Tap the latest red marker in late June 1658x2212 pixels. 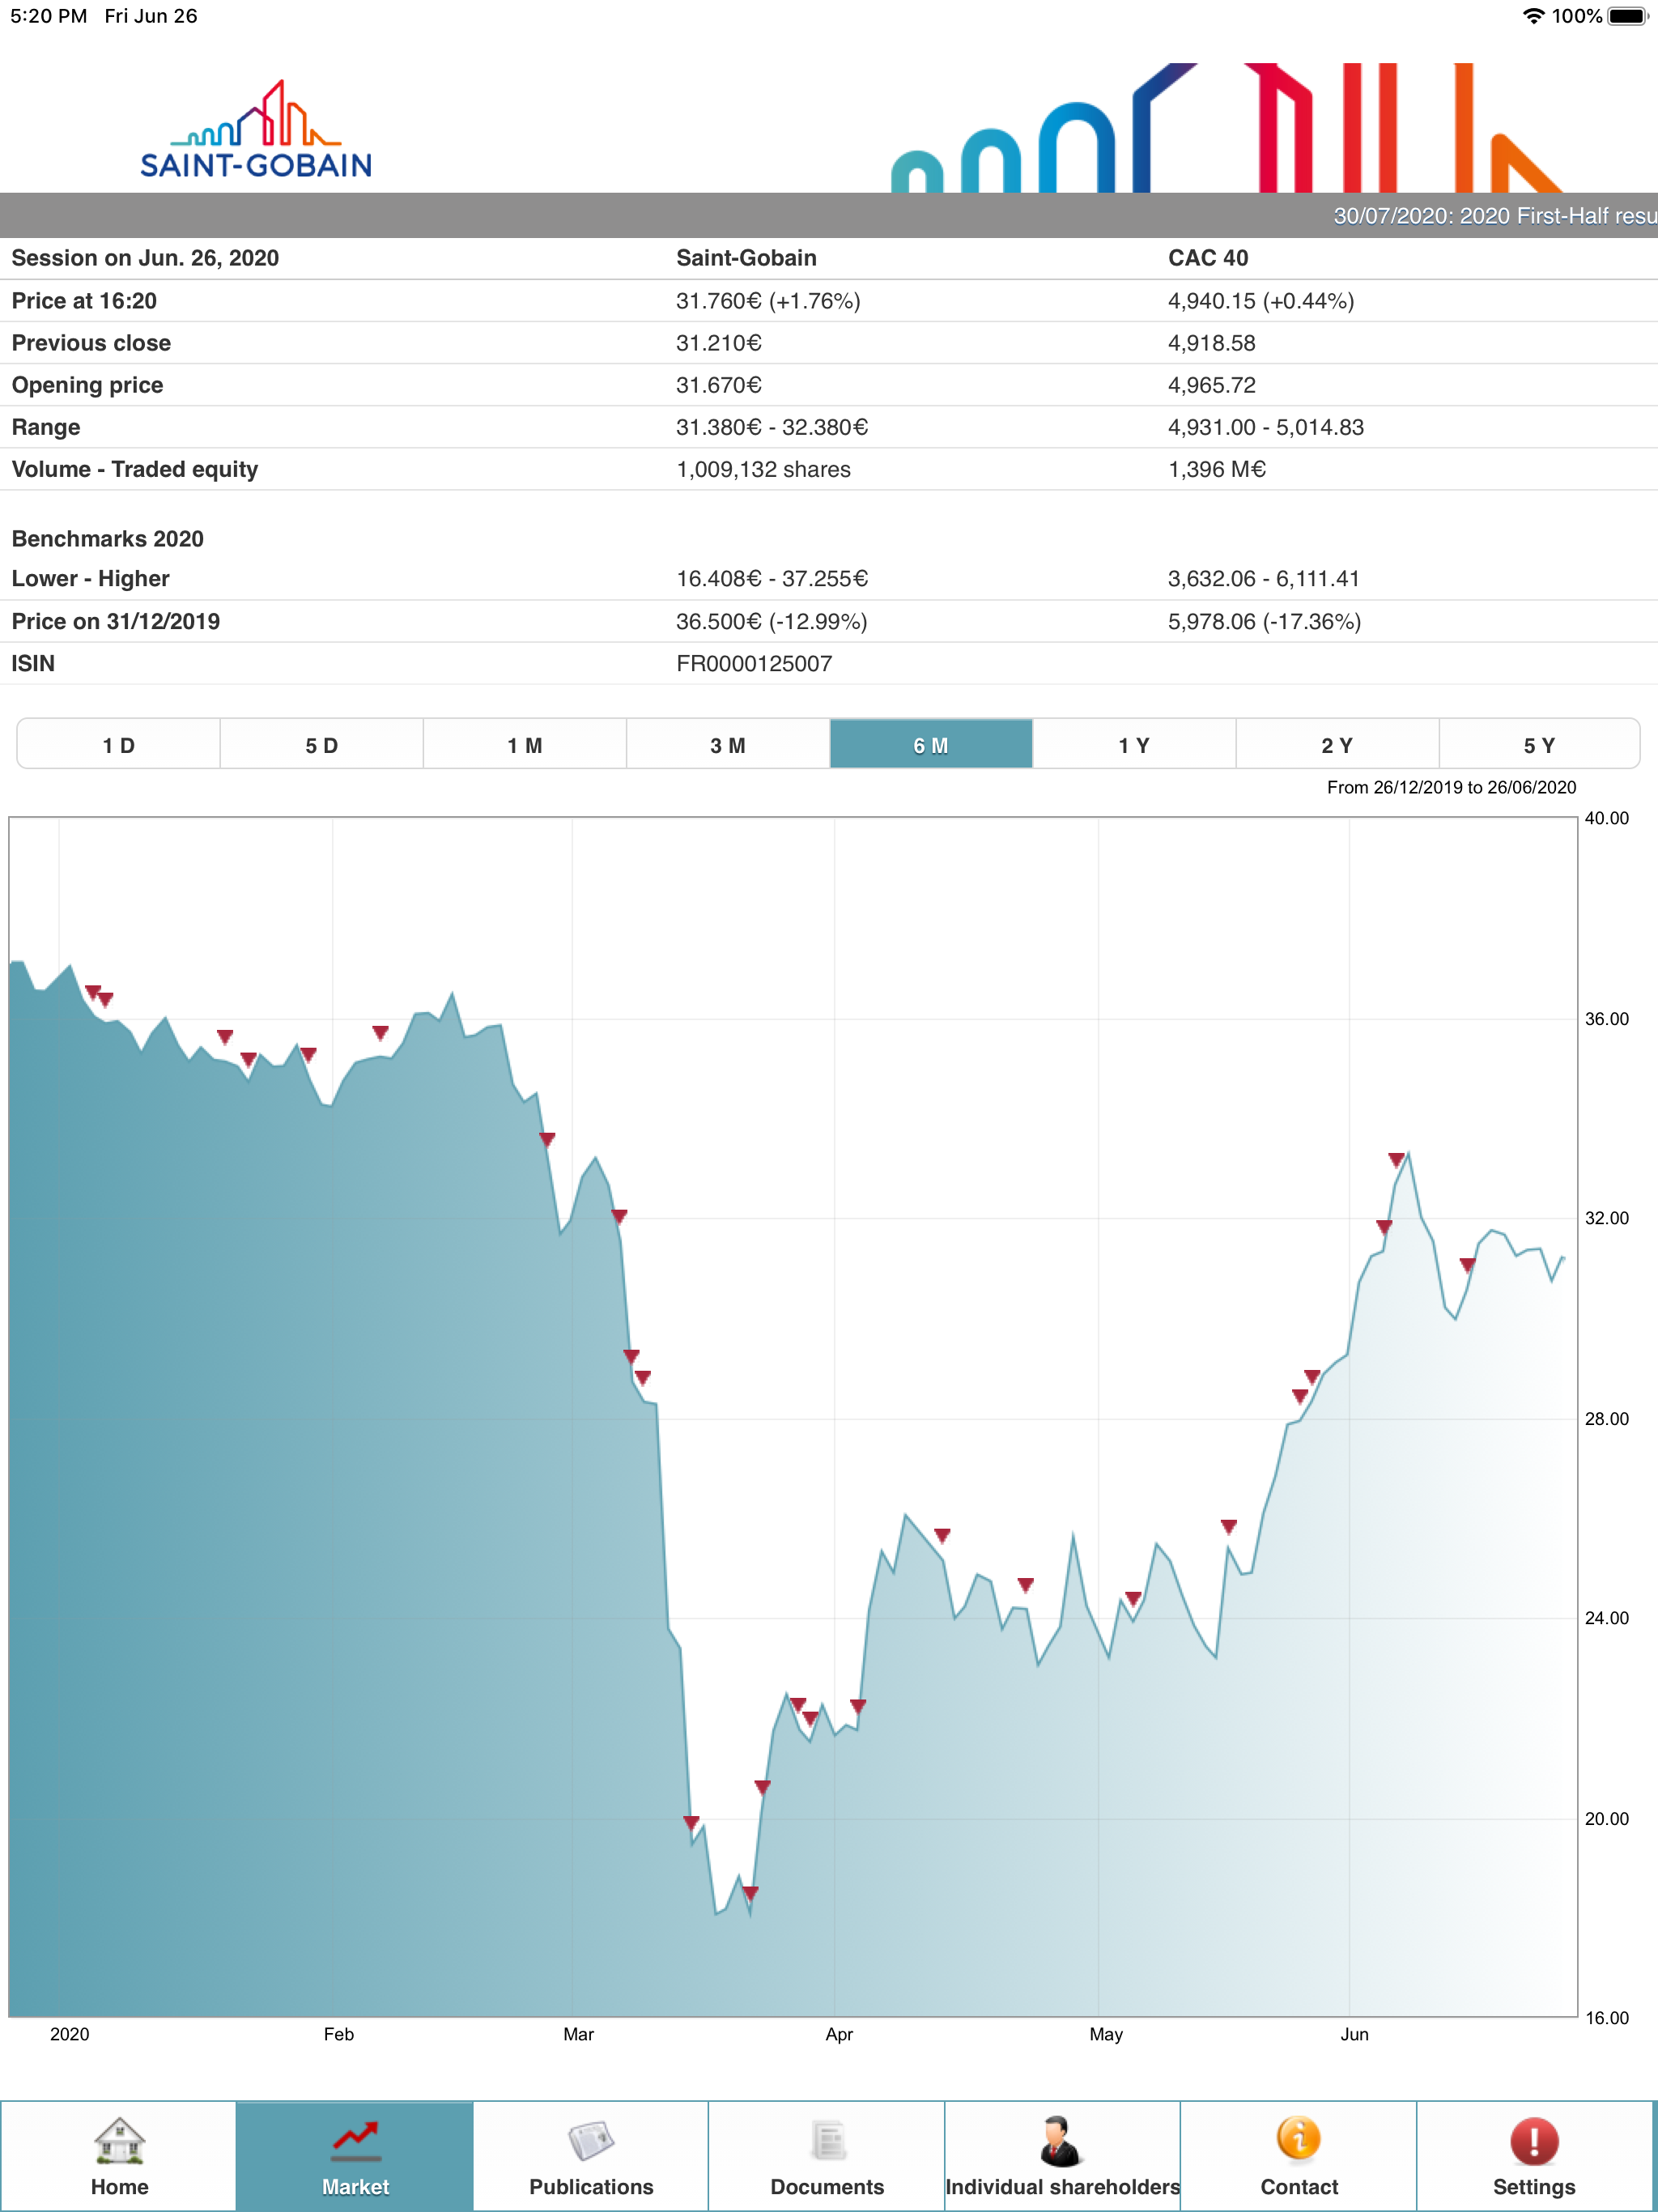(x=1467, y=1265)
